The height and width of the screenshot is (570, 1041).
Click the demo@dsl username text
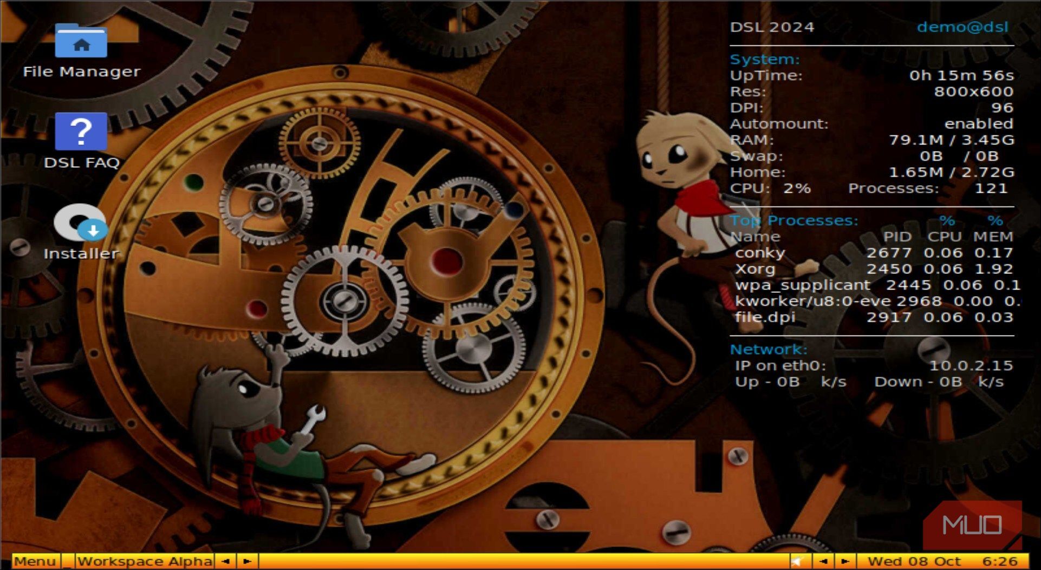962,27
